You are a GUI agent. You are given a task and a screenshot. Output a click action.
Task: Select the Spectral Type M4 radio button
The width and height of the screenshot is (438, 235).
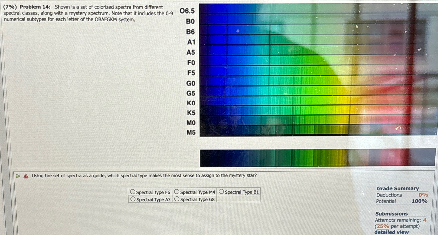point(177,191)
